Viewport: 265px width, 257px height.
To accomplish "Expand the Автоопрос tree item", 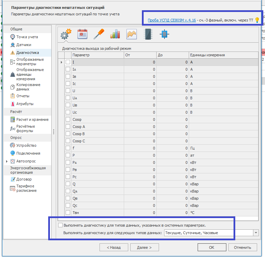I will coord(7,161).
